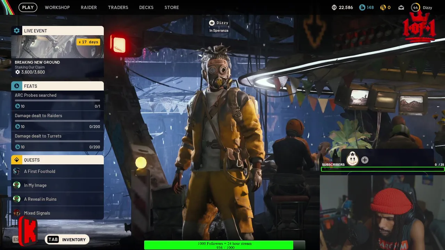Click the Mixed Signals trader portrait

[x=17, y=213]
